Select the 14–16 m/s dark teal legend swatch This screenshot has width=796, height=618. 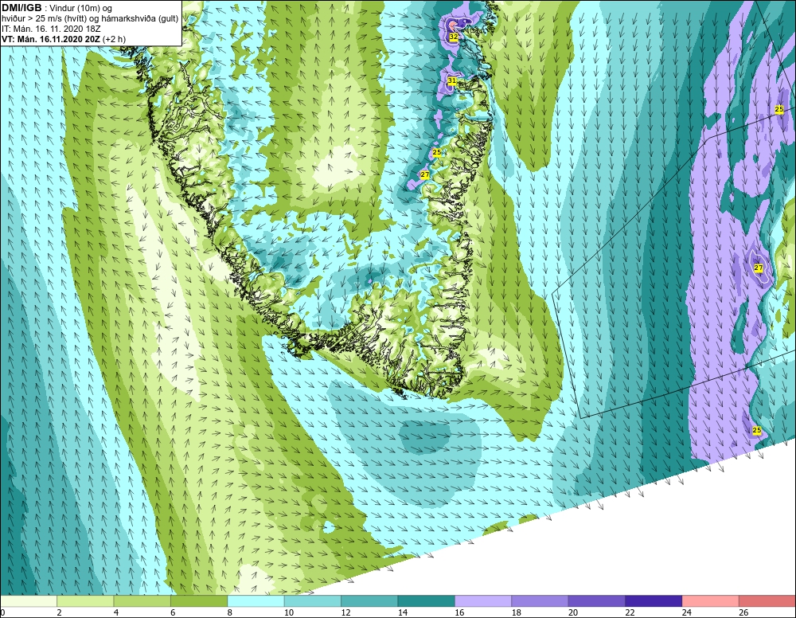pos(427,601)
